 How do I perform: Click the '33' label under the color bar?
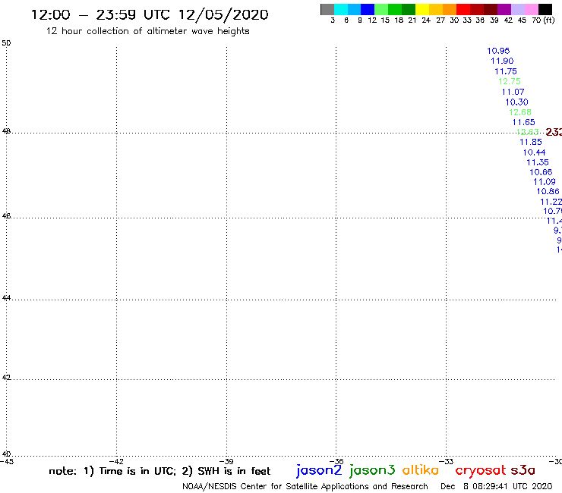point(466,20)
